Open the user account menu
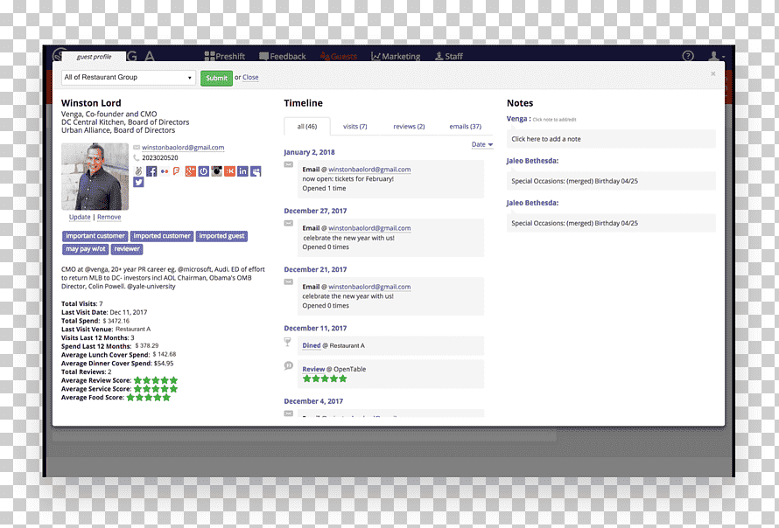 coord(716,56)
